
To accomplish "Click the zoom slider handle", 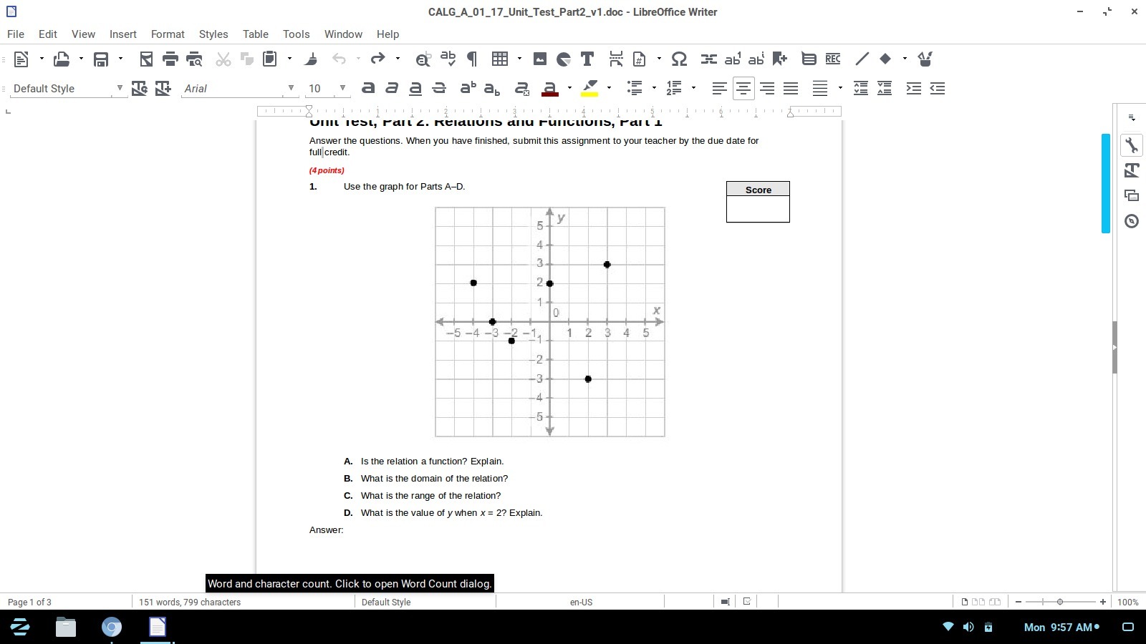I will [1060, 602].
